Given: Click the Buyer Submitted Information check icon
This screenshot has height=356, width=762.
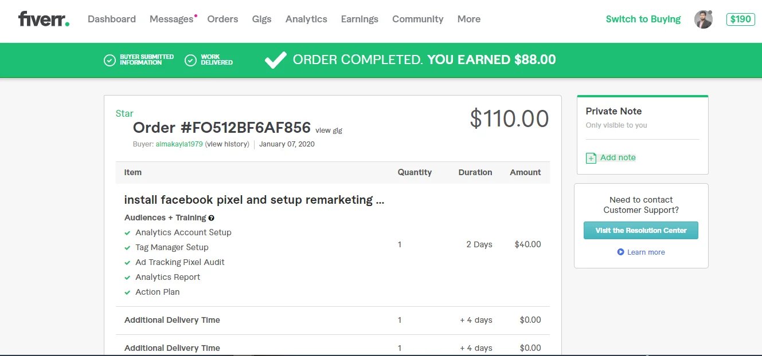Looking at the screenshot, I should (110, 60).
